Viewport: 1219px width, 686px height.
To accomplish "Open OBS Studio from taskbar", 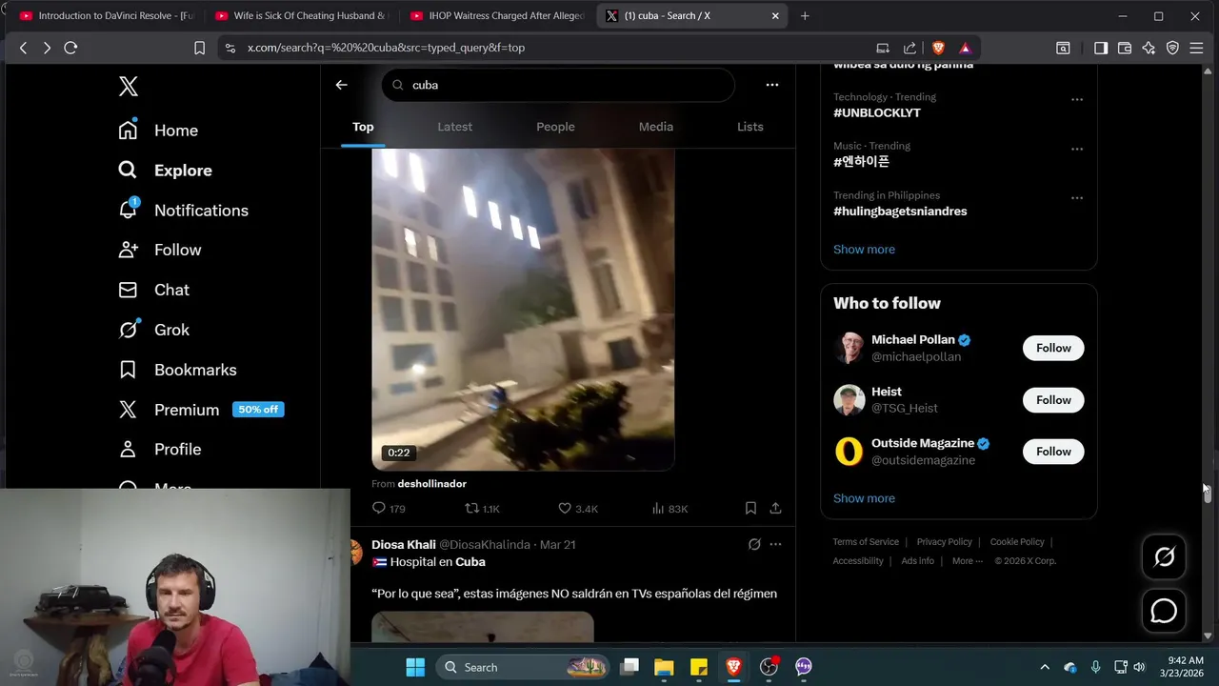I will 769,667.
